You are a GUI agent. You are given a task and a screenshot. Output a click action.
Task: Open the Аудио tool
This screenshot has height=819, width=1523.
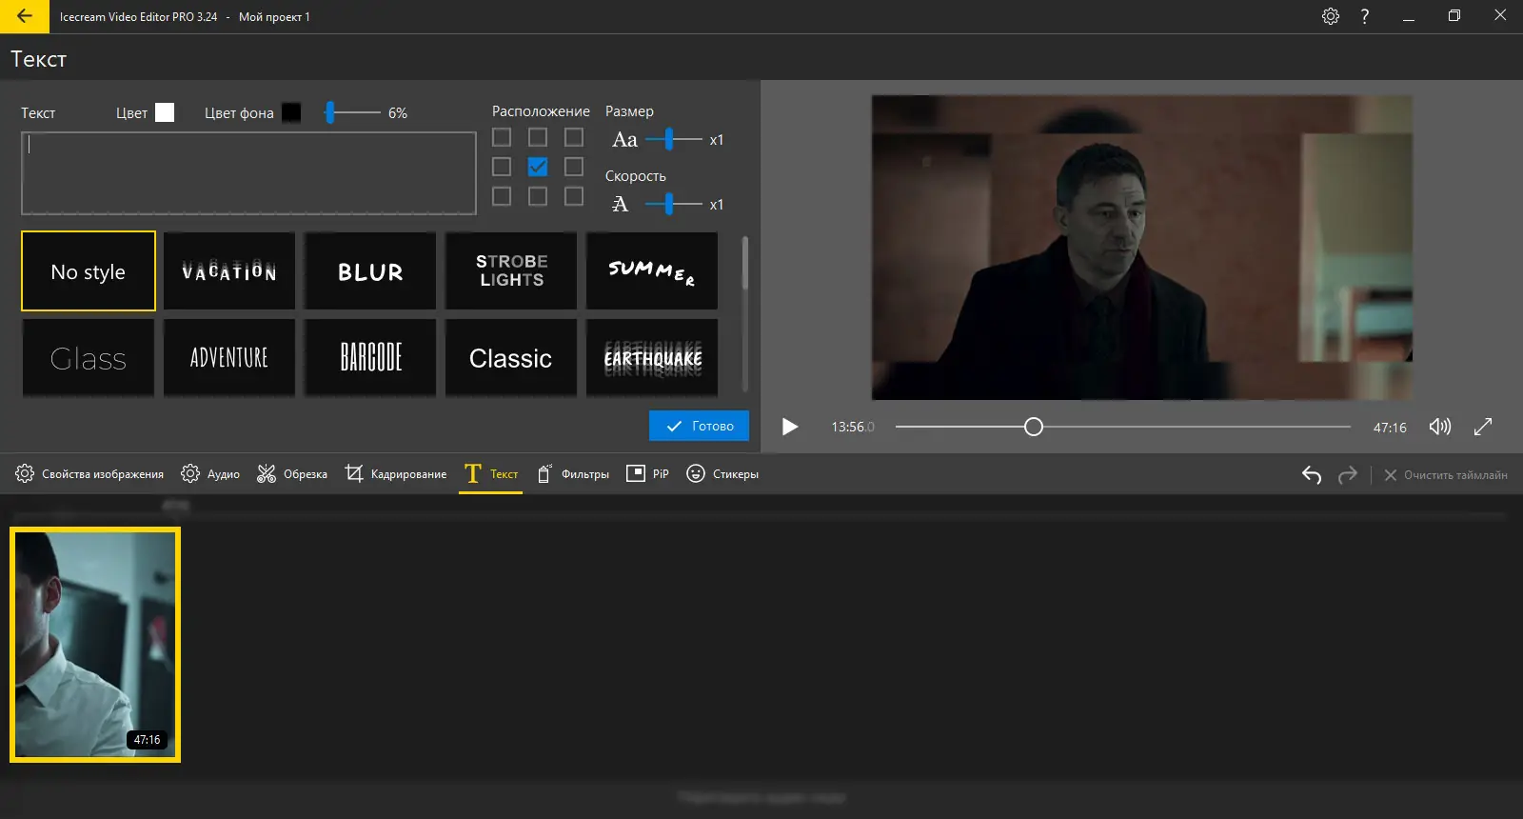coord(210,473)
